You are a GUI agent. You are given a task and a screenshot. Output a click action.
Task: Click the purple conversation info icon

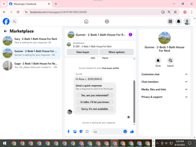coord(131,34)
